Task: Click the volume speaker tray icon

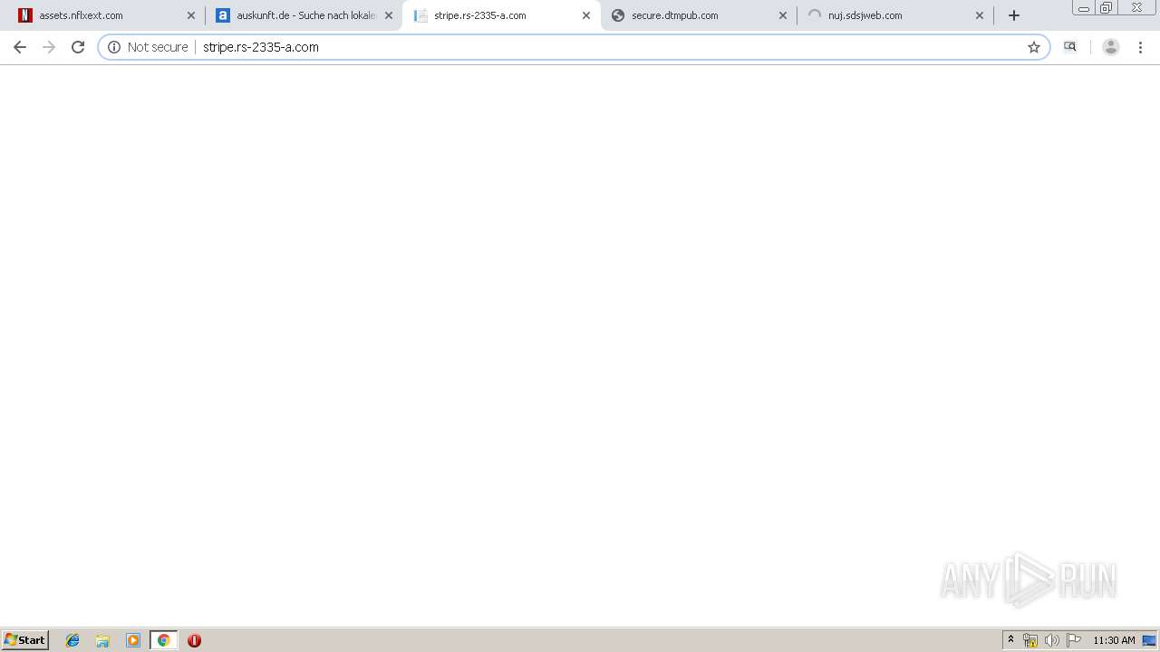Action: click(1052, 640)
